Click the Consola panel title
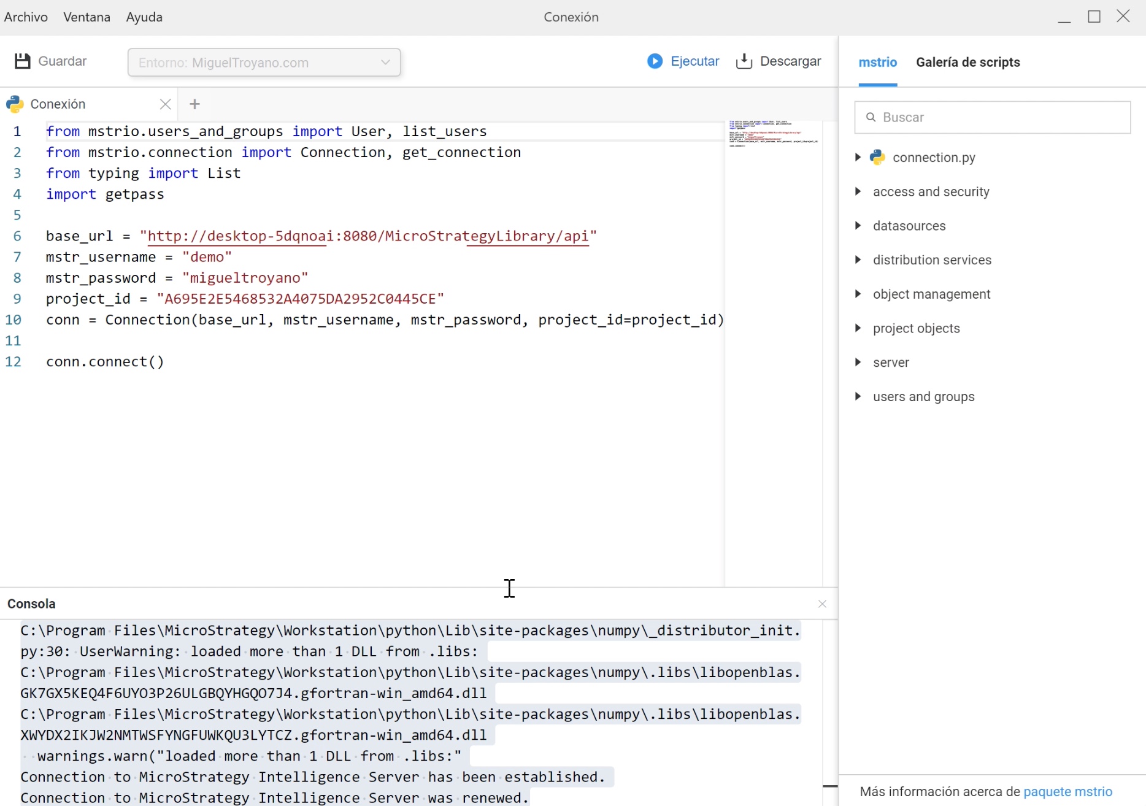The image size is (1146, 806). click(x=31, y=604)
